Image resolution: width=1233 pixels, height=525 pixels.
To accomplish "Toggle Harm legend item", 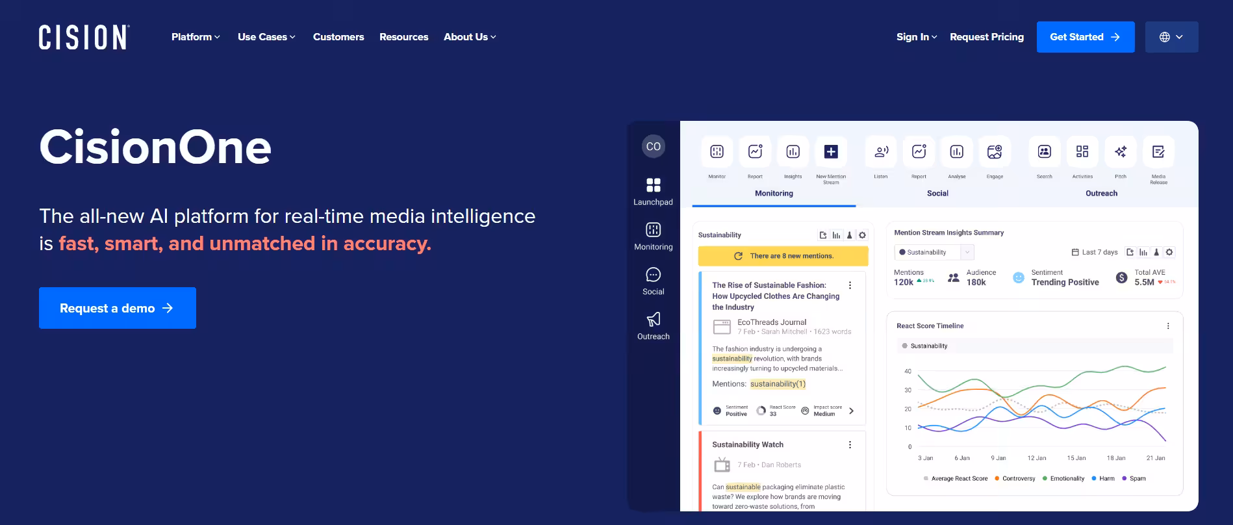I will (x=1103, y=479).
